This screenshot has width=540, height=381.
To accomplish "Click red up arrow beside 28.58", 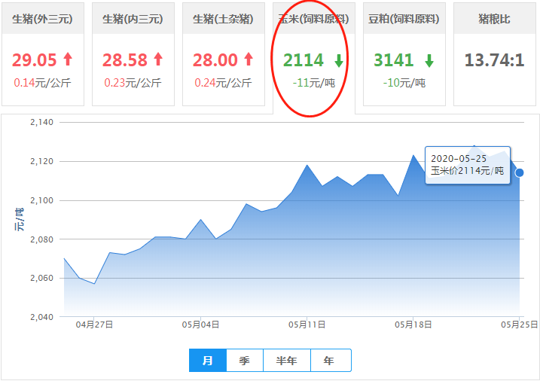I will [158, 59].
